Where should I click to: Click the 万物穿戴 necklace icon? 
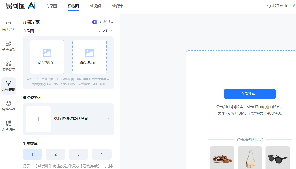pyautogui.click(x=9, y=83)
